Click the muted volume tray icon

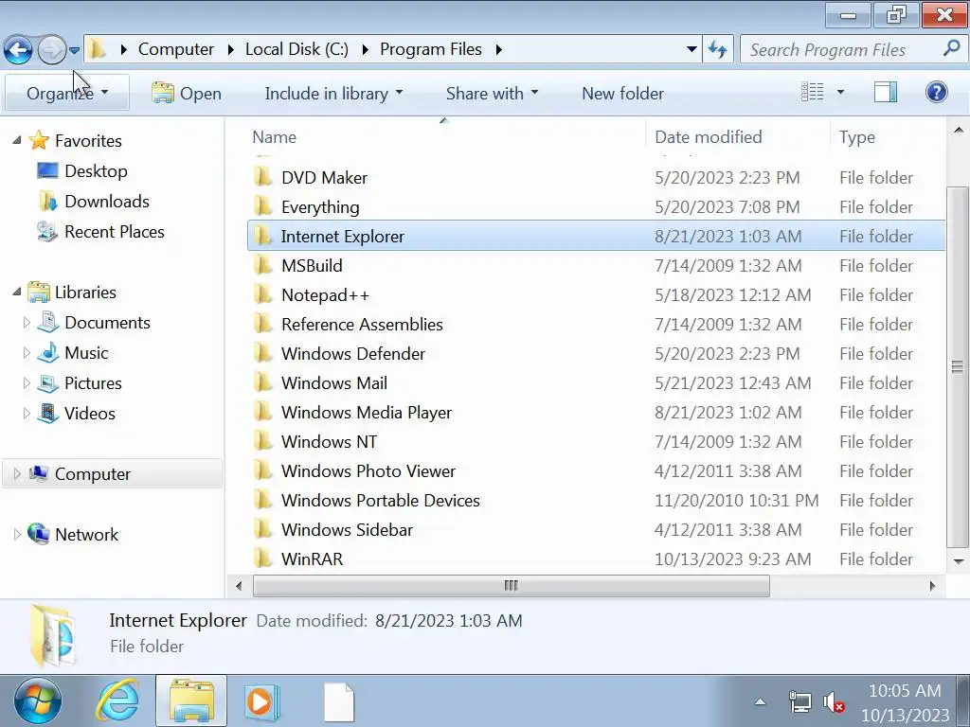(834, 702)
